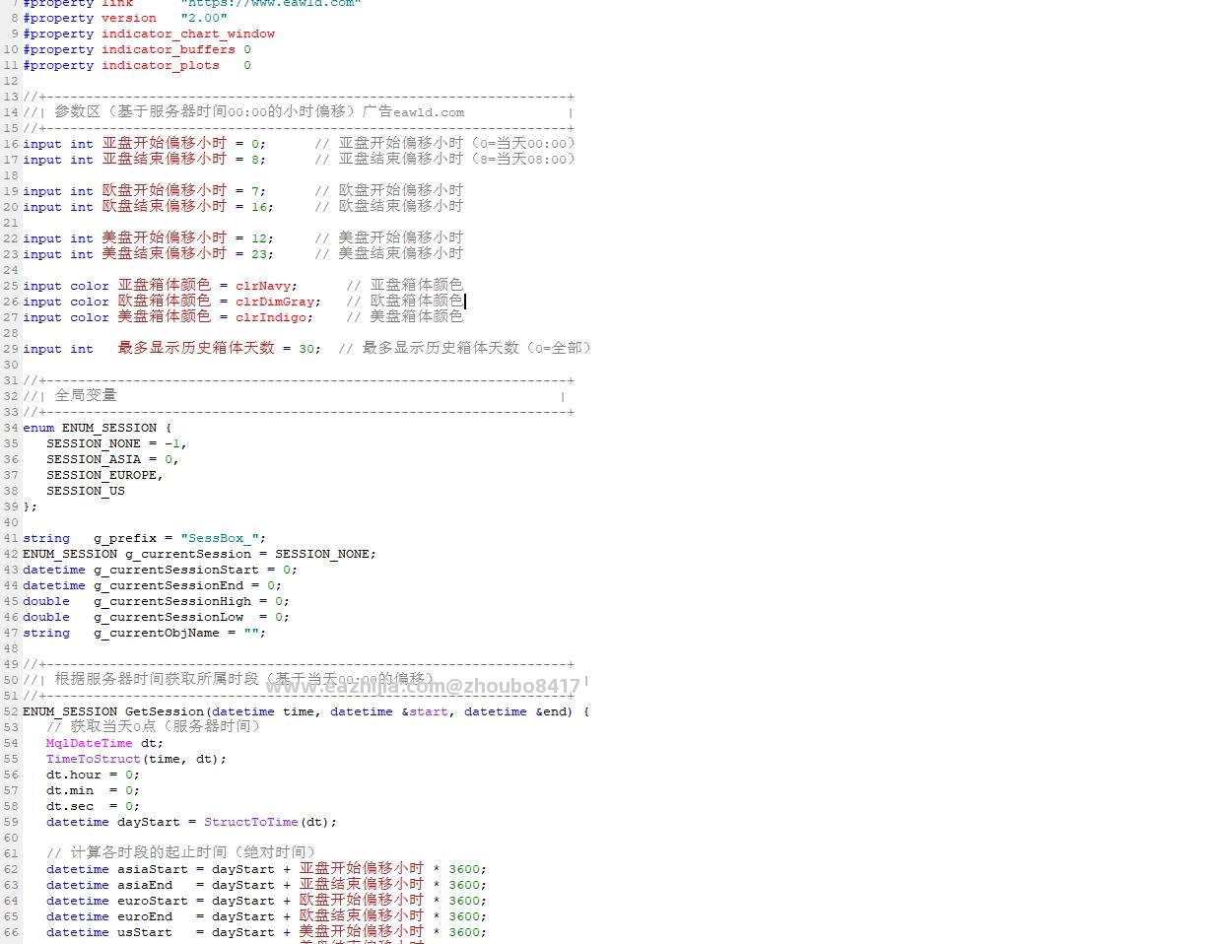Click euroEnd variable declaration
1221x944 pixels.
[x=145, y=916]
